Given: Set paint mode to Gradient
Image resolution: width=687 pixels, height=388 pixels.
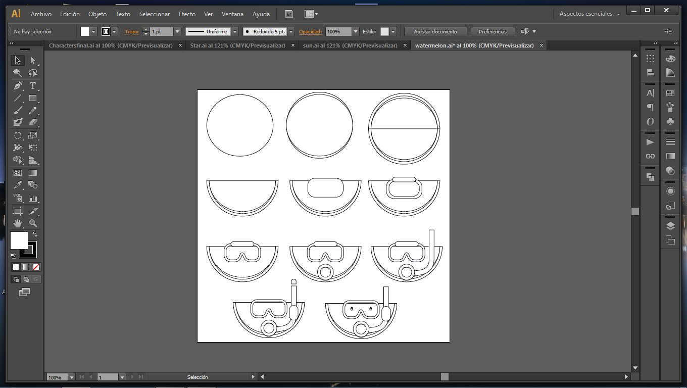Looking at the screenshot, I should point(26,267).
